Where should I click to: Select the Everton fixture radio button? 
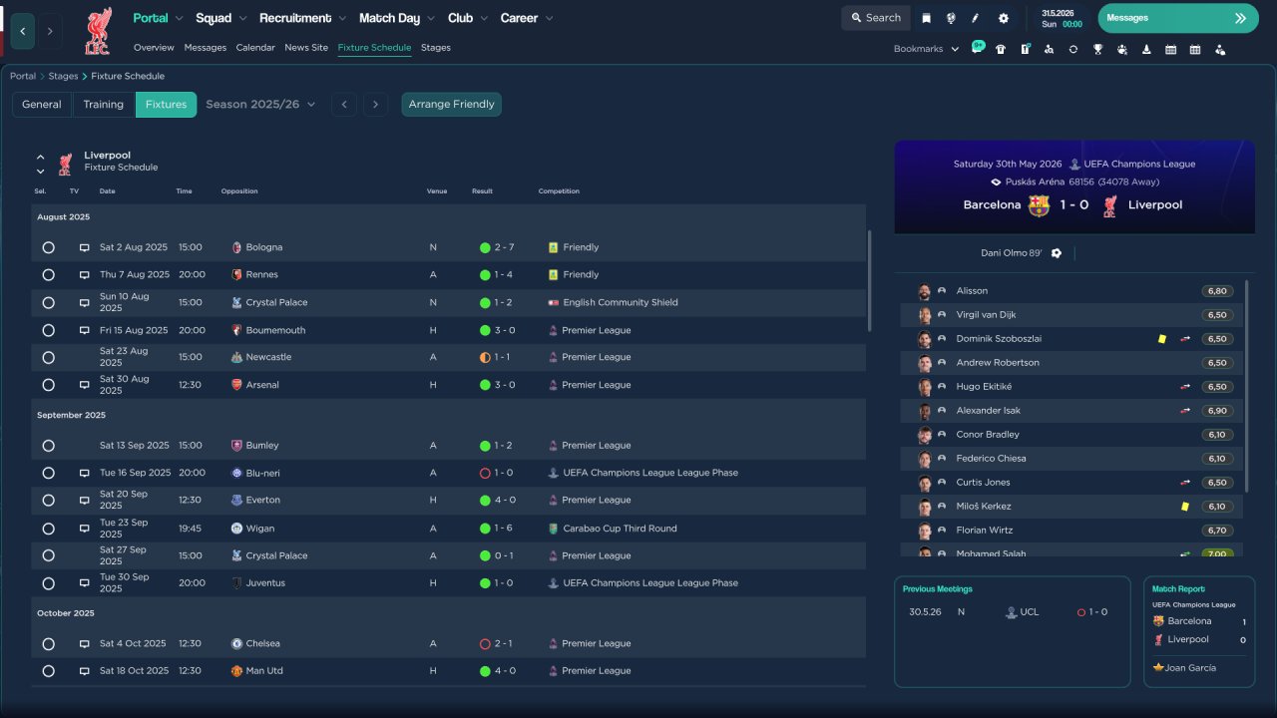(48, 501)
